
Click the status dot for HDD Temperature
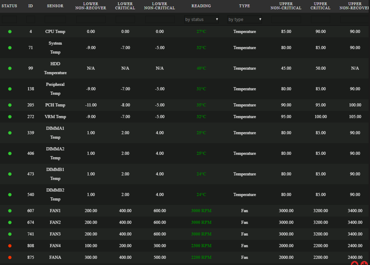click(10, 68)
